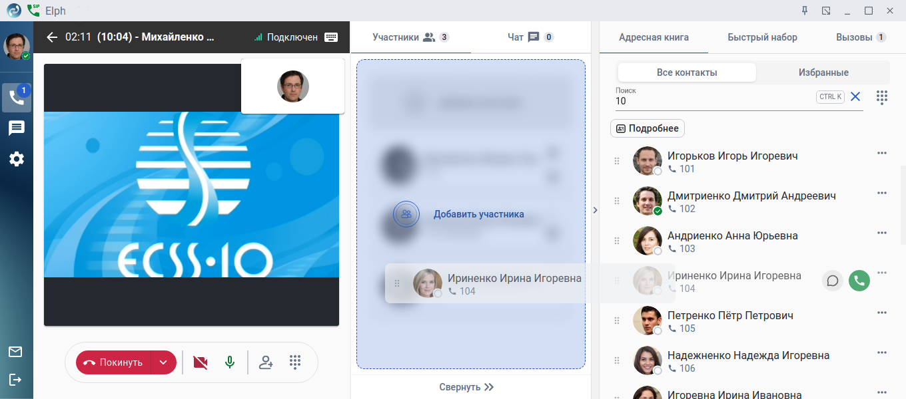Viewport: 906px width, 399px height.
Task: Open the Вызовы tab
Action: tap(861, 37)
